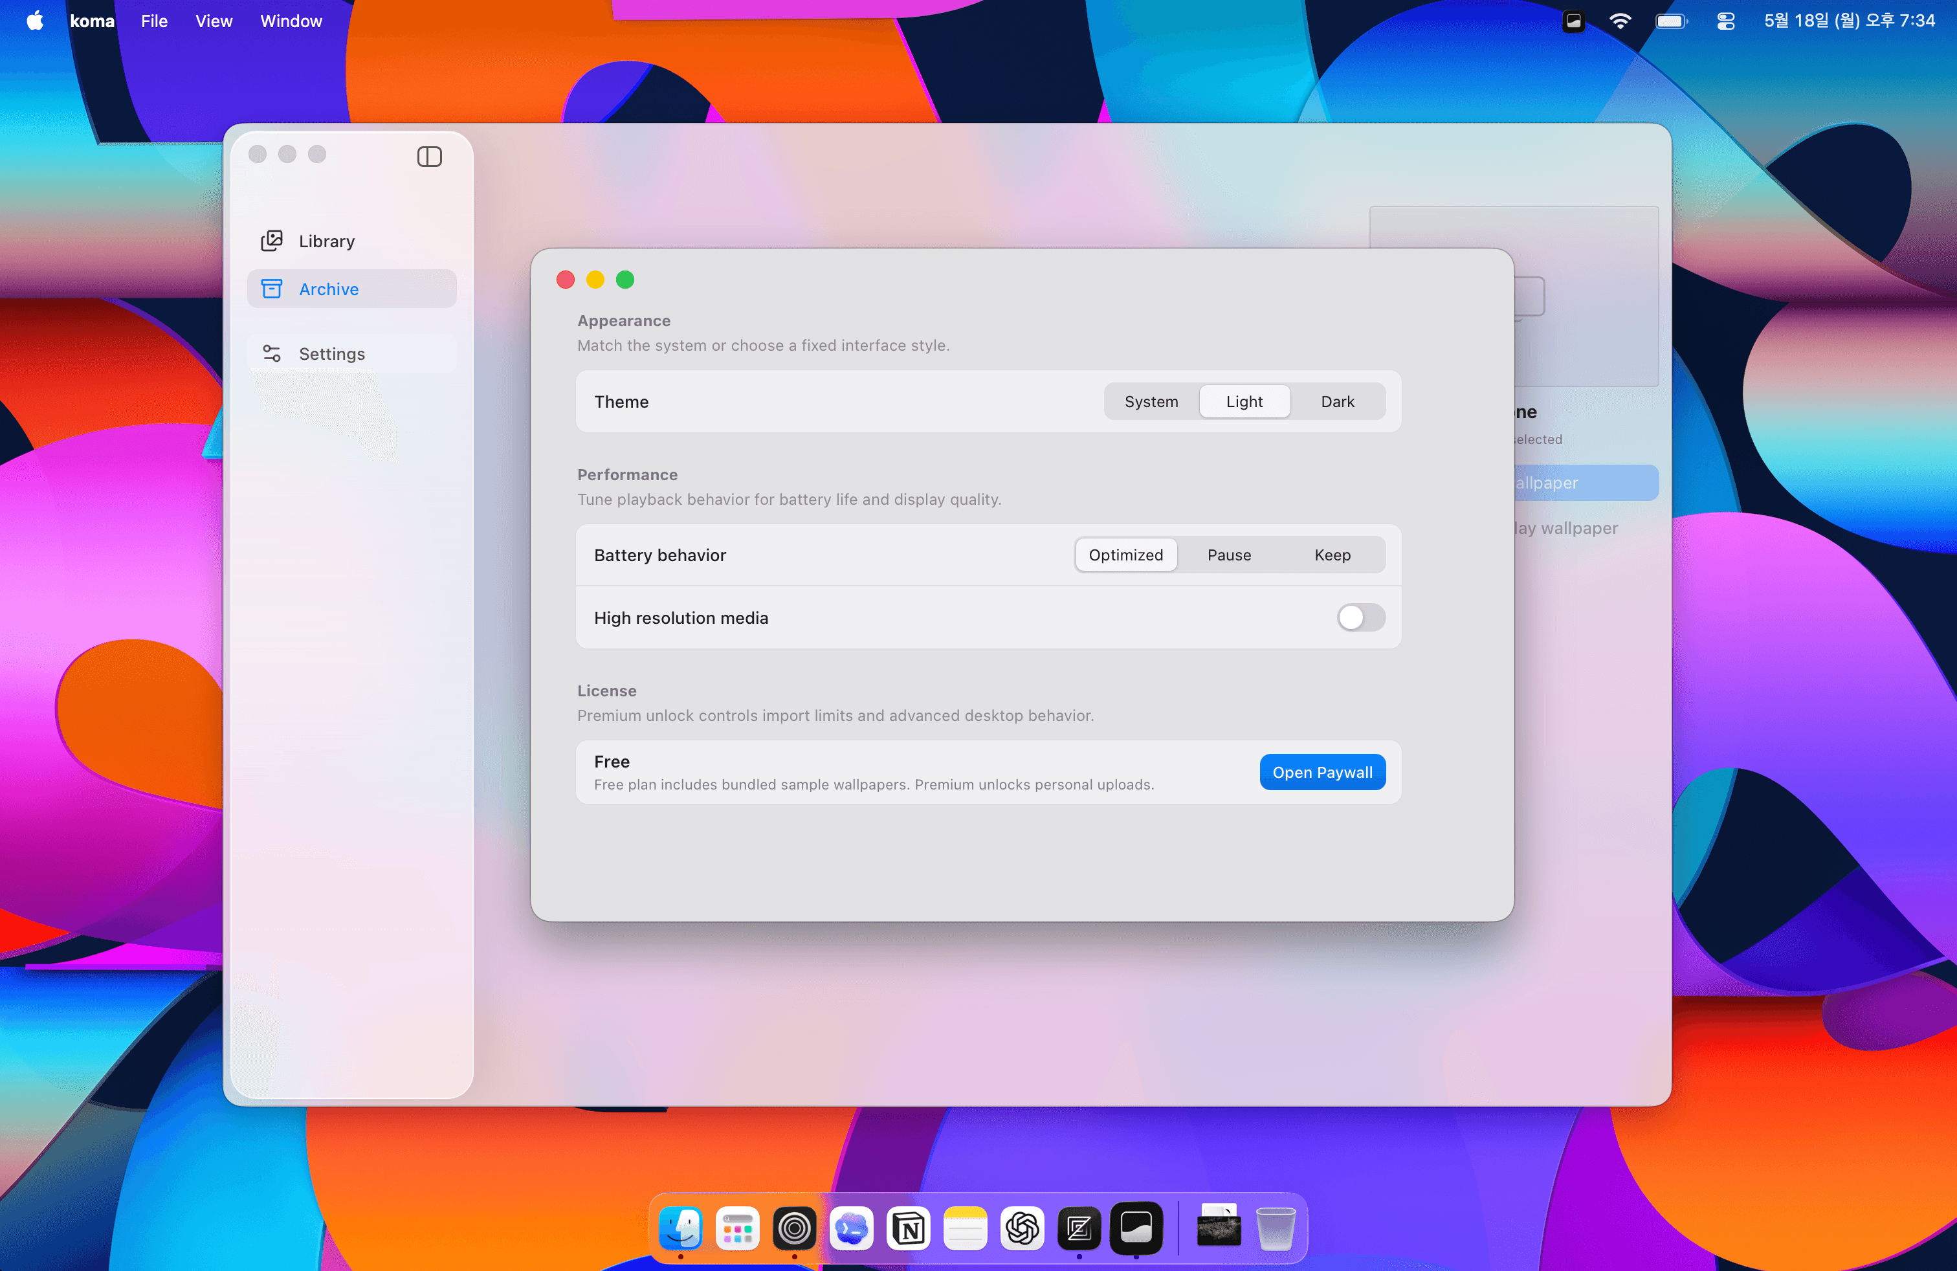Click the Open Paywall button
Screen dimensions: 1957x1271
(1322, 772)
